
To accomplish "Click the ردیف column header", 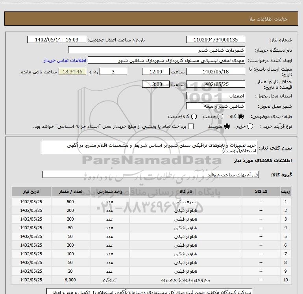I will 286,192.
